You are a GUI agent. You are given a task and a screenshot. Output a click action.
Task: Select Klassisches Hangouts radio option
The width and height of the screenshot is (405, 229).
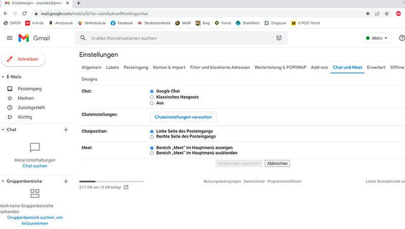coord(152,97)
